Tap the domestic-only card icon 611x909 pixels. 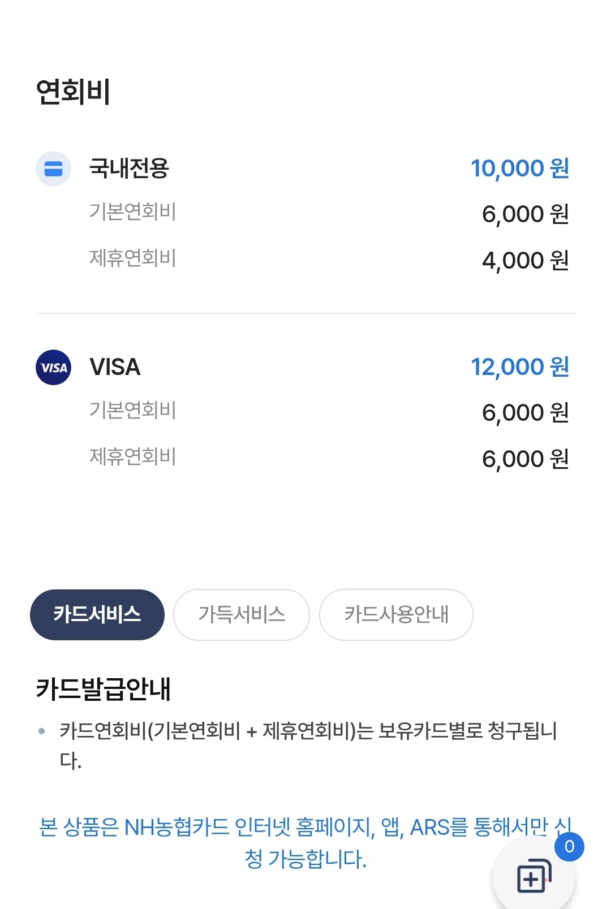[53, 169]
